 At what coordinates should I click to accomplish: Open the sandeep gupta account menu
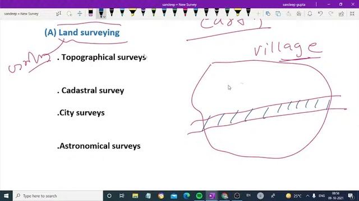pos(294,4)
